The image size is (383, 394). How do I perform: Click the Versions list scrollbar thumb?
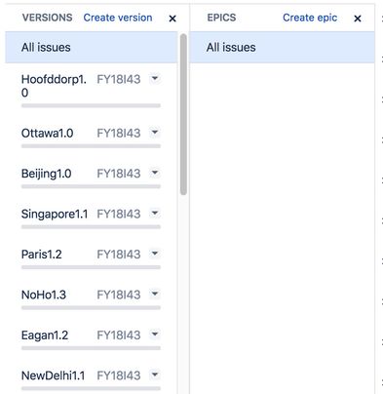point(183,114)
